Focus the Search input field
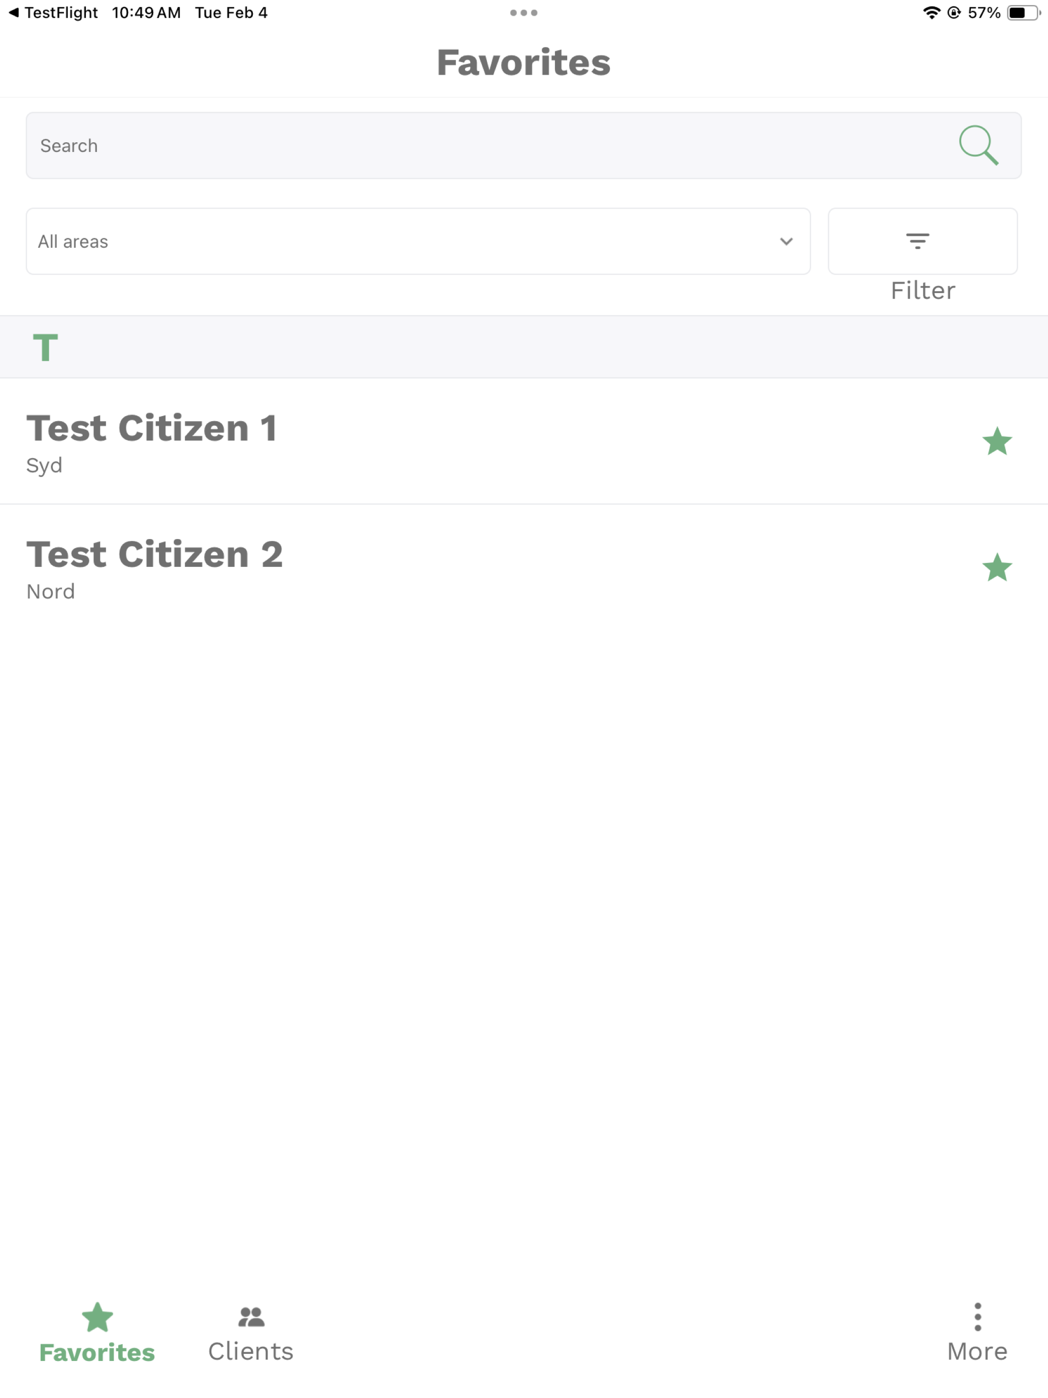 point(523,145)
